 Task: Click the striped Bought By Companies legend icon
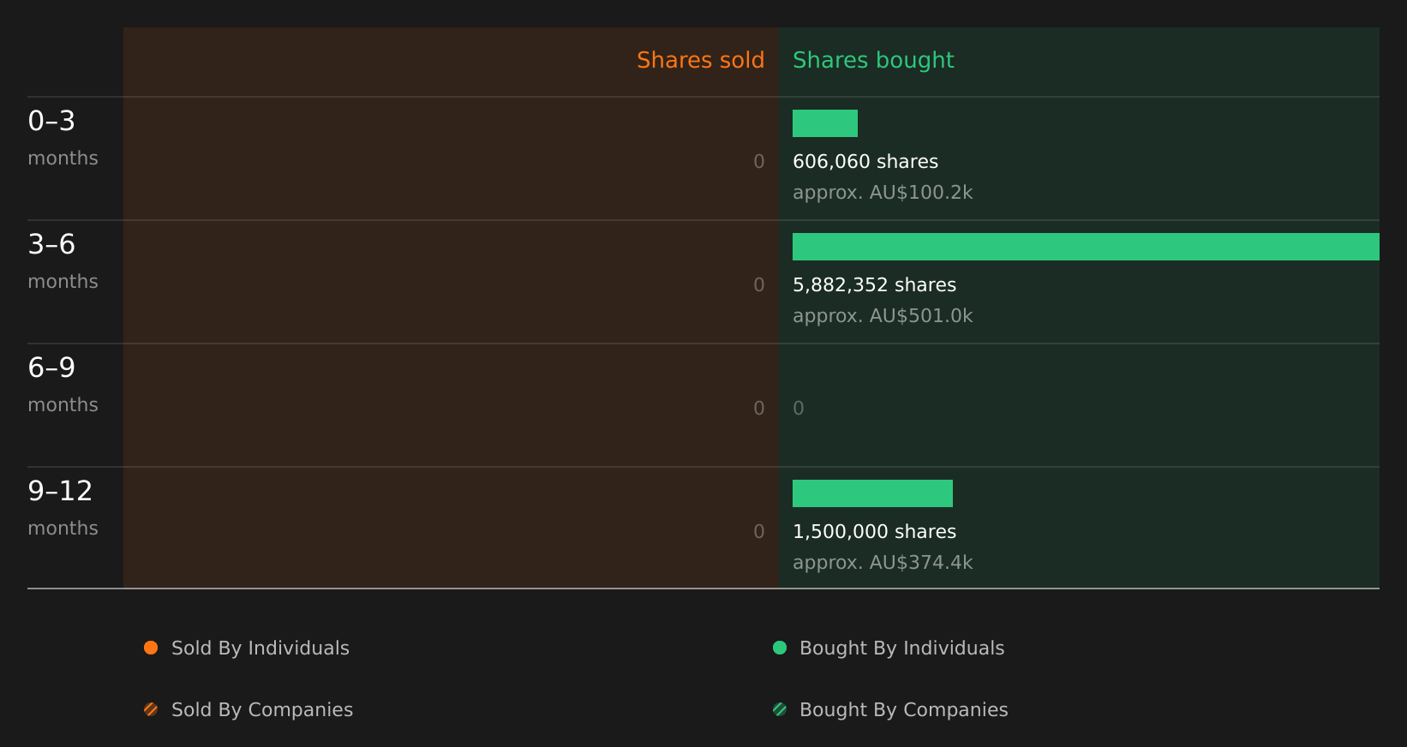coord(780,709)
